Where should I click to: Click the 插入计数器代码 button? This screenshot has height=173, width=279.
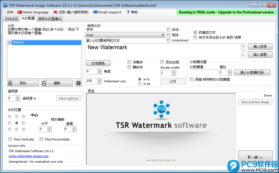pos(252,73)
